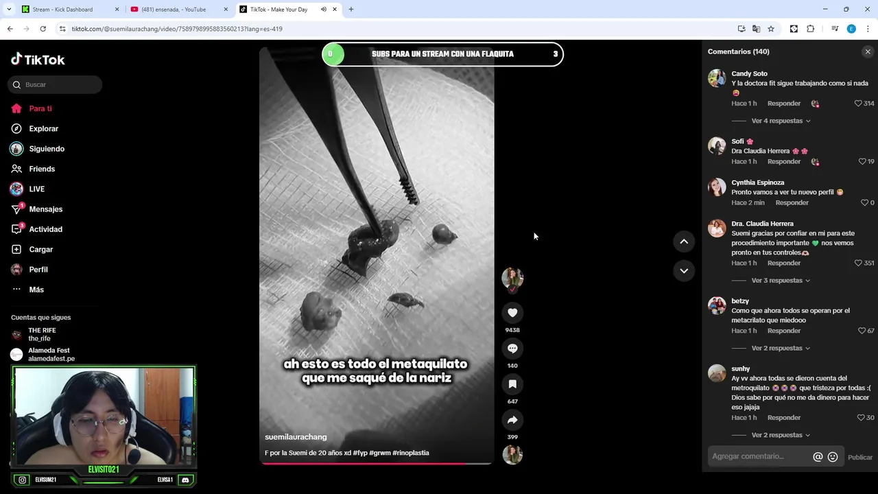Reply to Dra. Claudia Herrera's comment
Image resolution: width=878 pixels, height=494 pixels.
point(784,263)
